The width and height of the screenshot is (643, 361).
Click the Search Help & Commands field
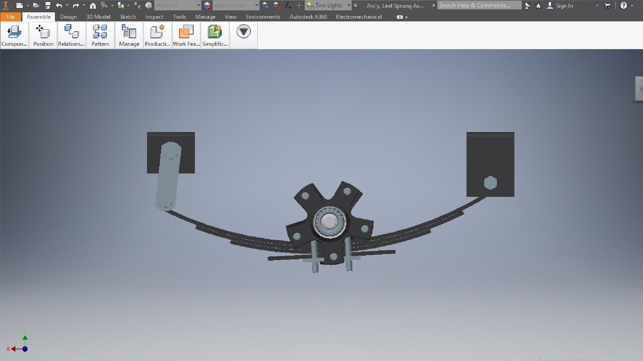point(479,5)
